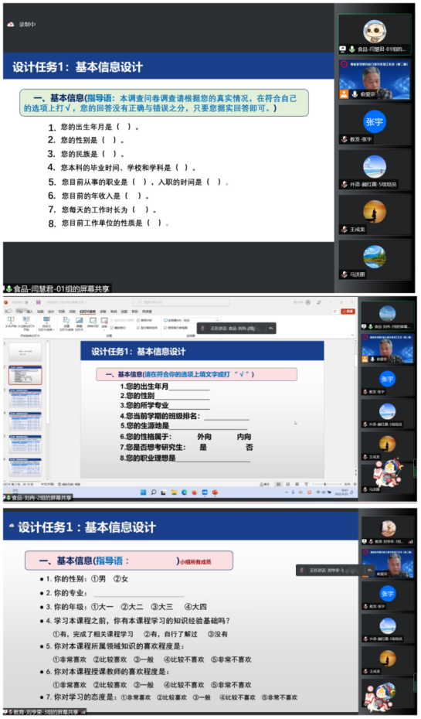Click the PowerPoint icon on the taskbar
Screen dimensions: 421x719
pos(215,492)
